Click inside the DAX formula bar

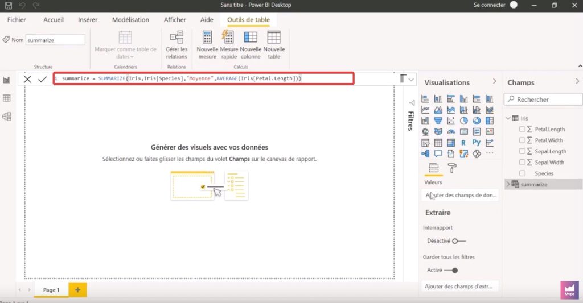[203, 78]
